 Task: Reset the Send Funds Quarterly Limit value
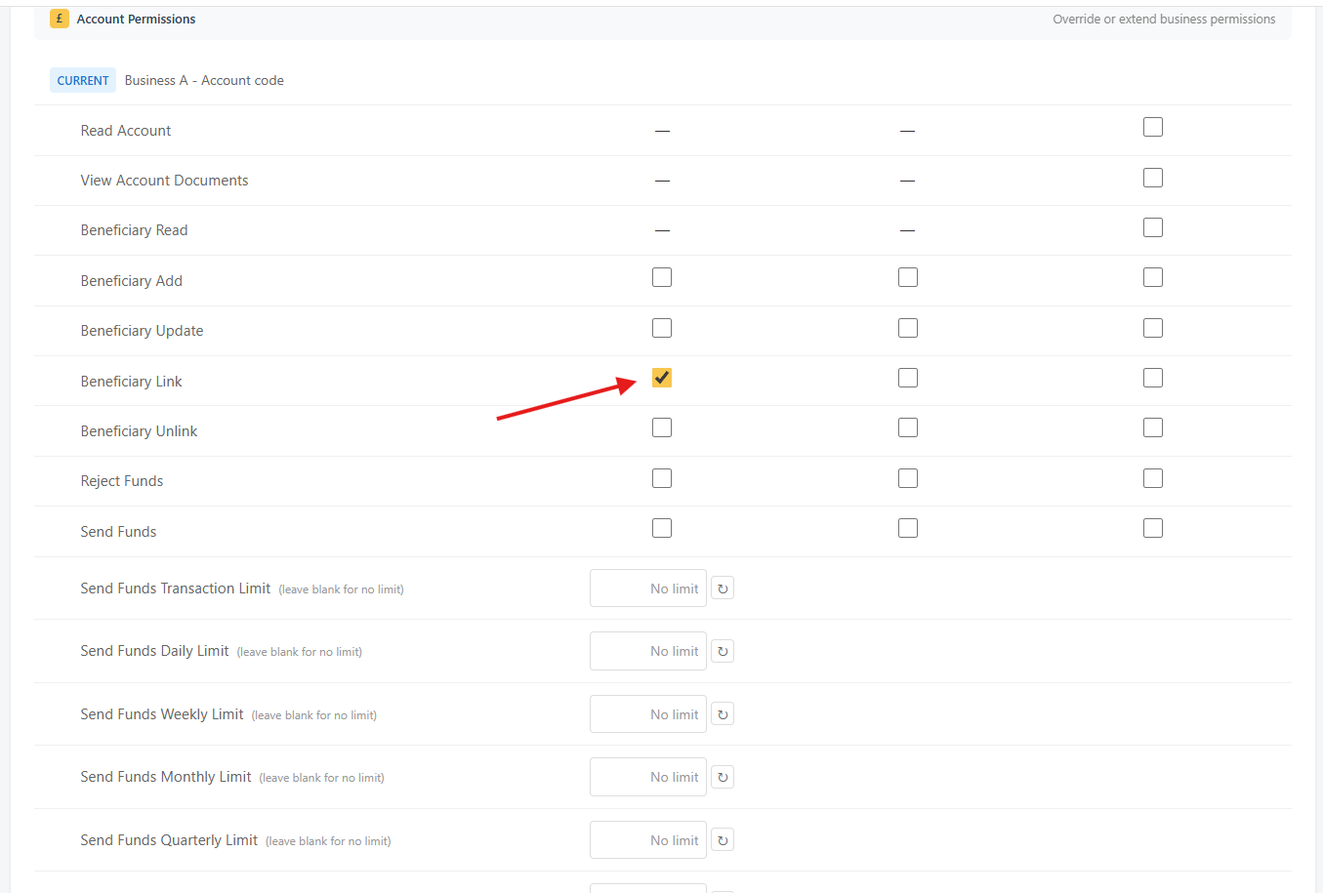click(722, 839)
